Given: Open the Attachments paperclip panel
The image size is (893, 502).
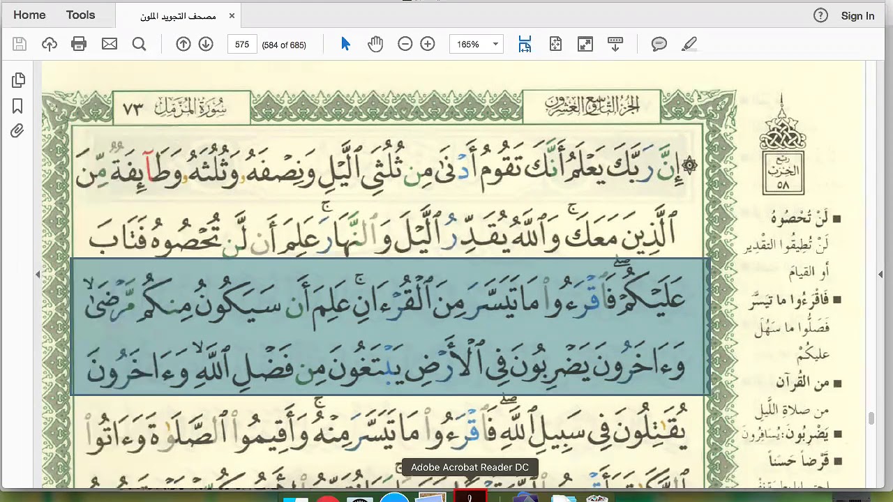Looking at the screenshot, I should tap(18, 131).
